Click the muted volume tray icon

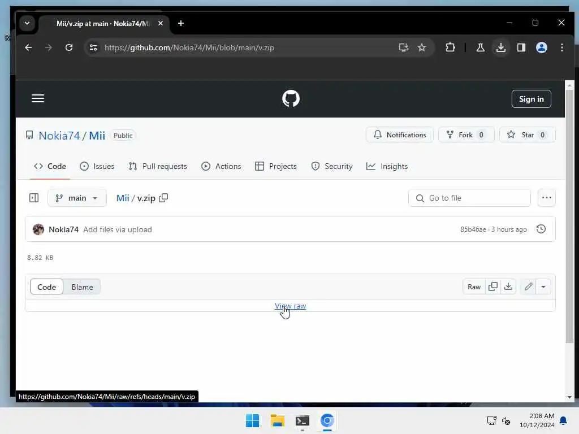click(506, 420)
